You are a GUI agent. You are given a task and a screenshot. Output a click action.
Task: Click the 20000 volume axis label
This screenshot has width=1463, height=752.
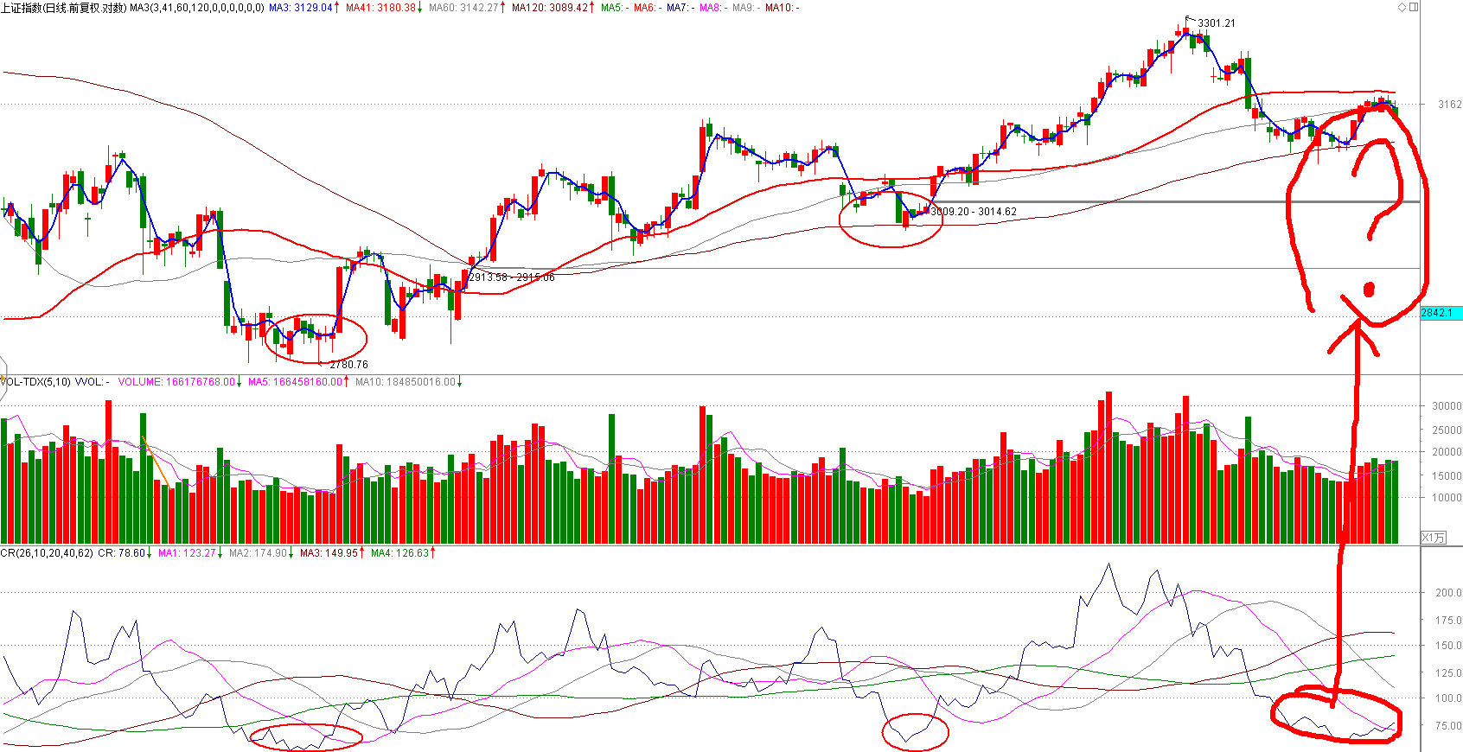1447,452
